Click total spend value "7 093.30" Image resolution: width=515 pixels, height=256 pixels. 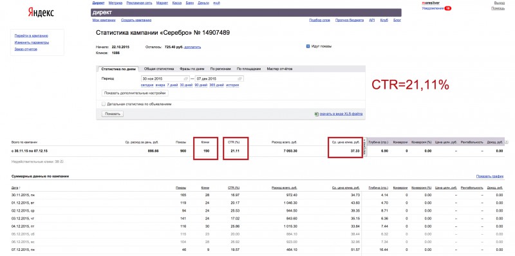(x=290, y=151)
